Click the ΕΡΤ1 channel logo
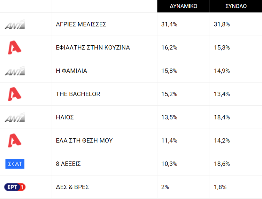 15,187
